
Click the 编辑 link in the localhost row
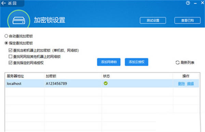click(190, 83)
